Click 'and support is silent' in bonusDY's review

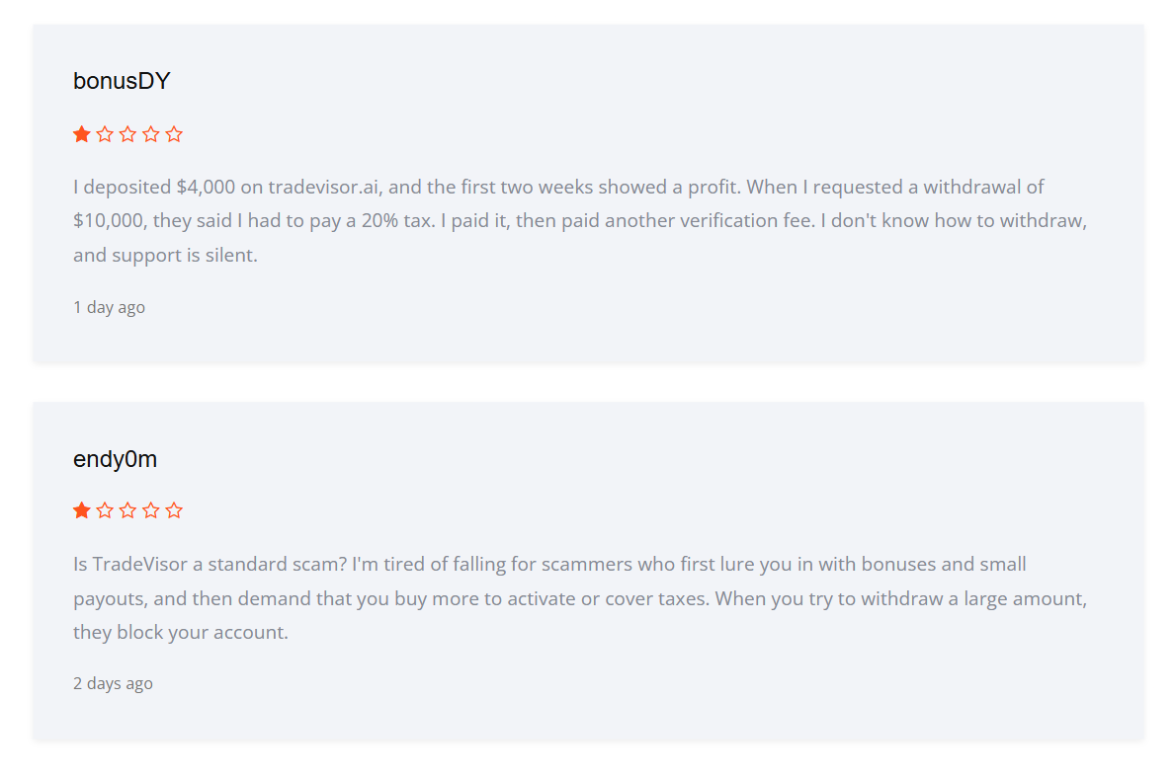(165, 255)
